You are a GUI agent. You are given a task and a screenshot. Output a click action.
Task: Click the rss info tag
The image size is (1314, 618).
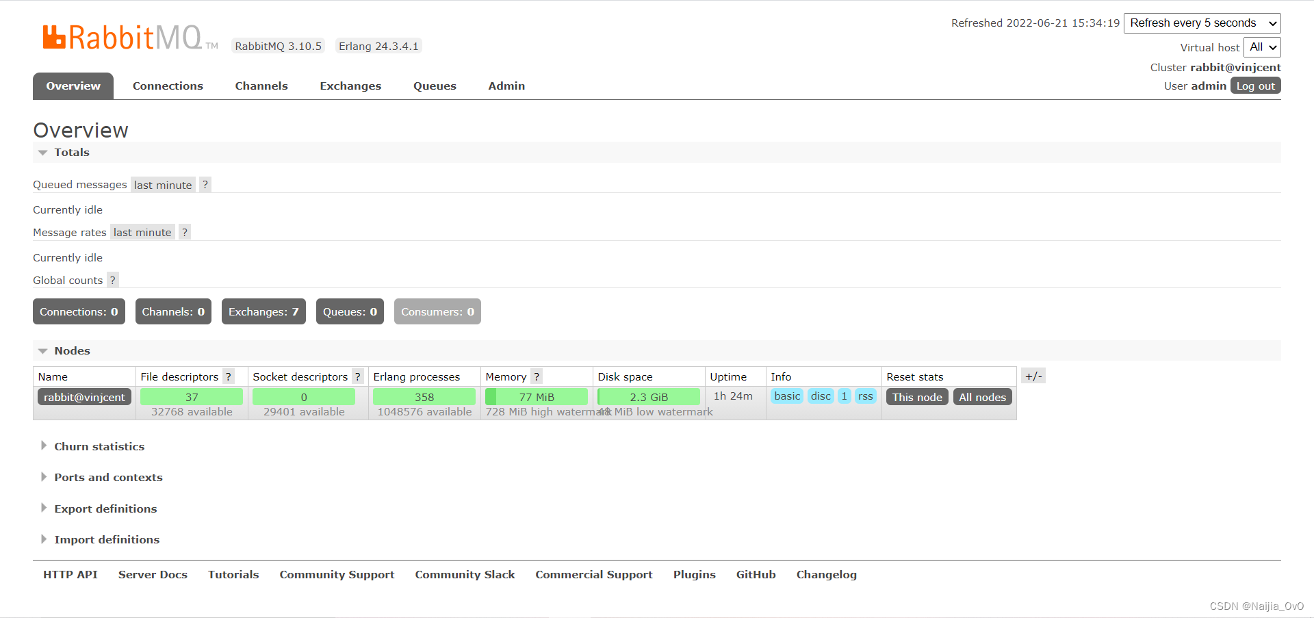point(866,396)
